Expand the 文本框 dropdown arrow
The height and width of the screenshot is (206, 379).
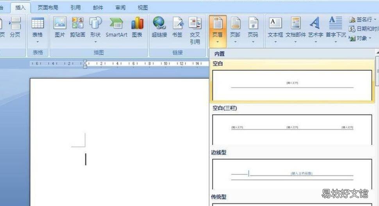pyautogui.click(x=275, y=42)
